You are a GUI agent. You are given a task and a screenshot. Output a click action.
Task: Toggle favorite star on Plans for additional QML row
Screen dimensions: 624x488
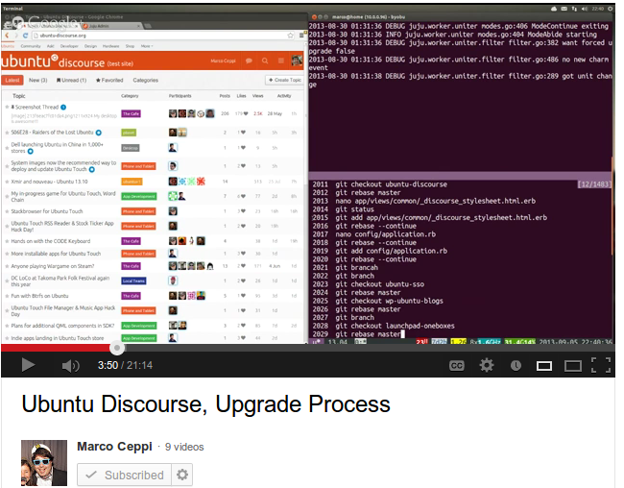7,326
